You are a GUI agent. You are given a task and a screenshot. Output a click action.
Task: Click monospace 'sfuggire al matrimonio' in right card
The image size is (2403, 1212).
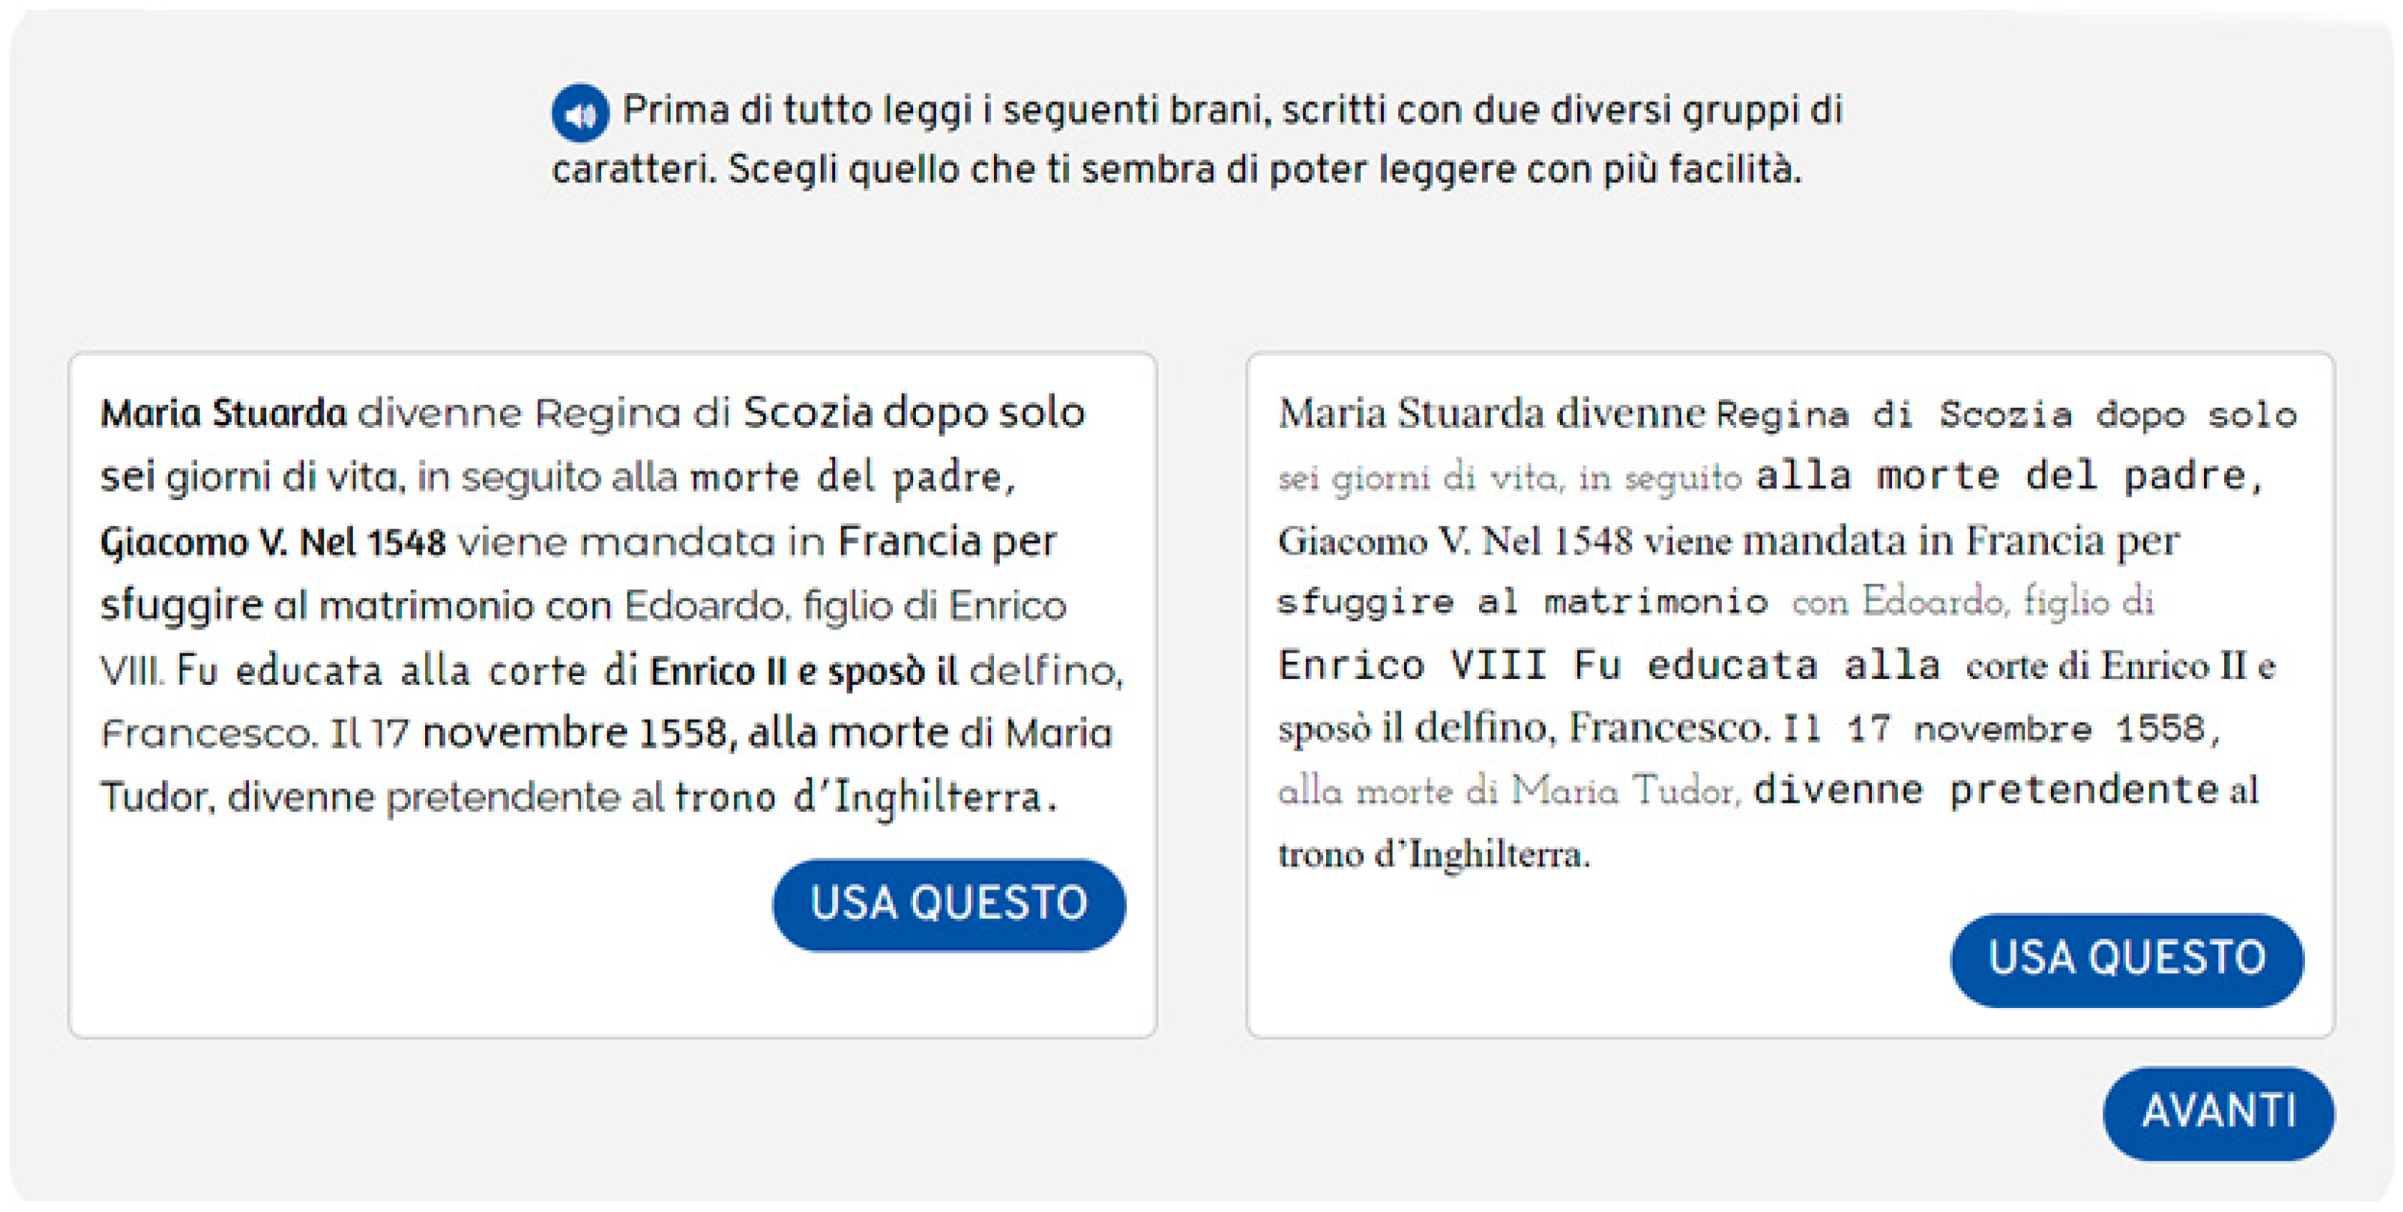(1522, 602)
